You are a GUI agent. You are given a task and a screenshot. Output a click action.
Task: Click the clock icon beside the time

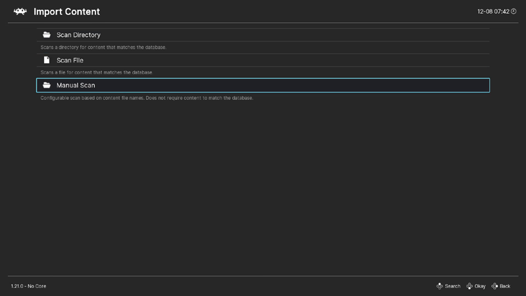pos(514,12)
